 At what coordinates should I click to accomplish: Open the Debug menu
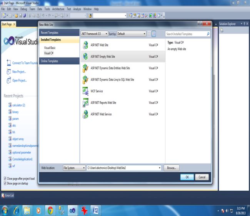(23, 9)
